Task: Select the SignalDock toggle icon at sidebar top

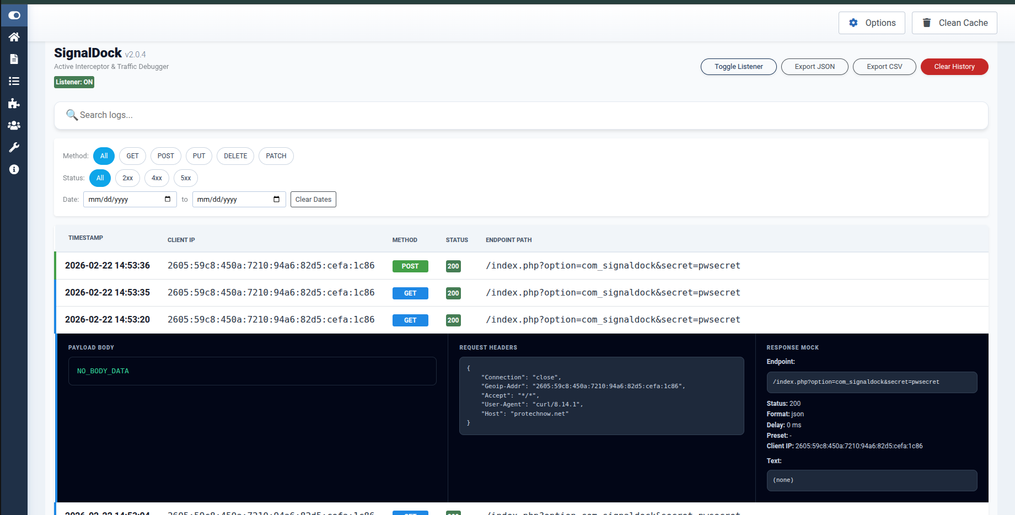Action: 14,15
